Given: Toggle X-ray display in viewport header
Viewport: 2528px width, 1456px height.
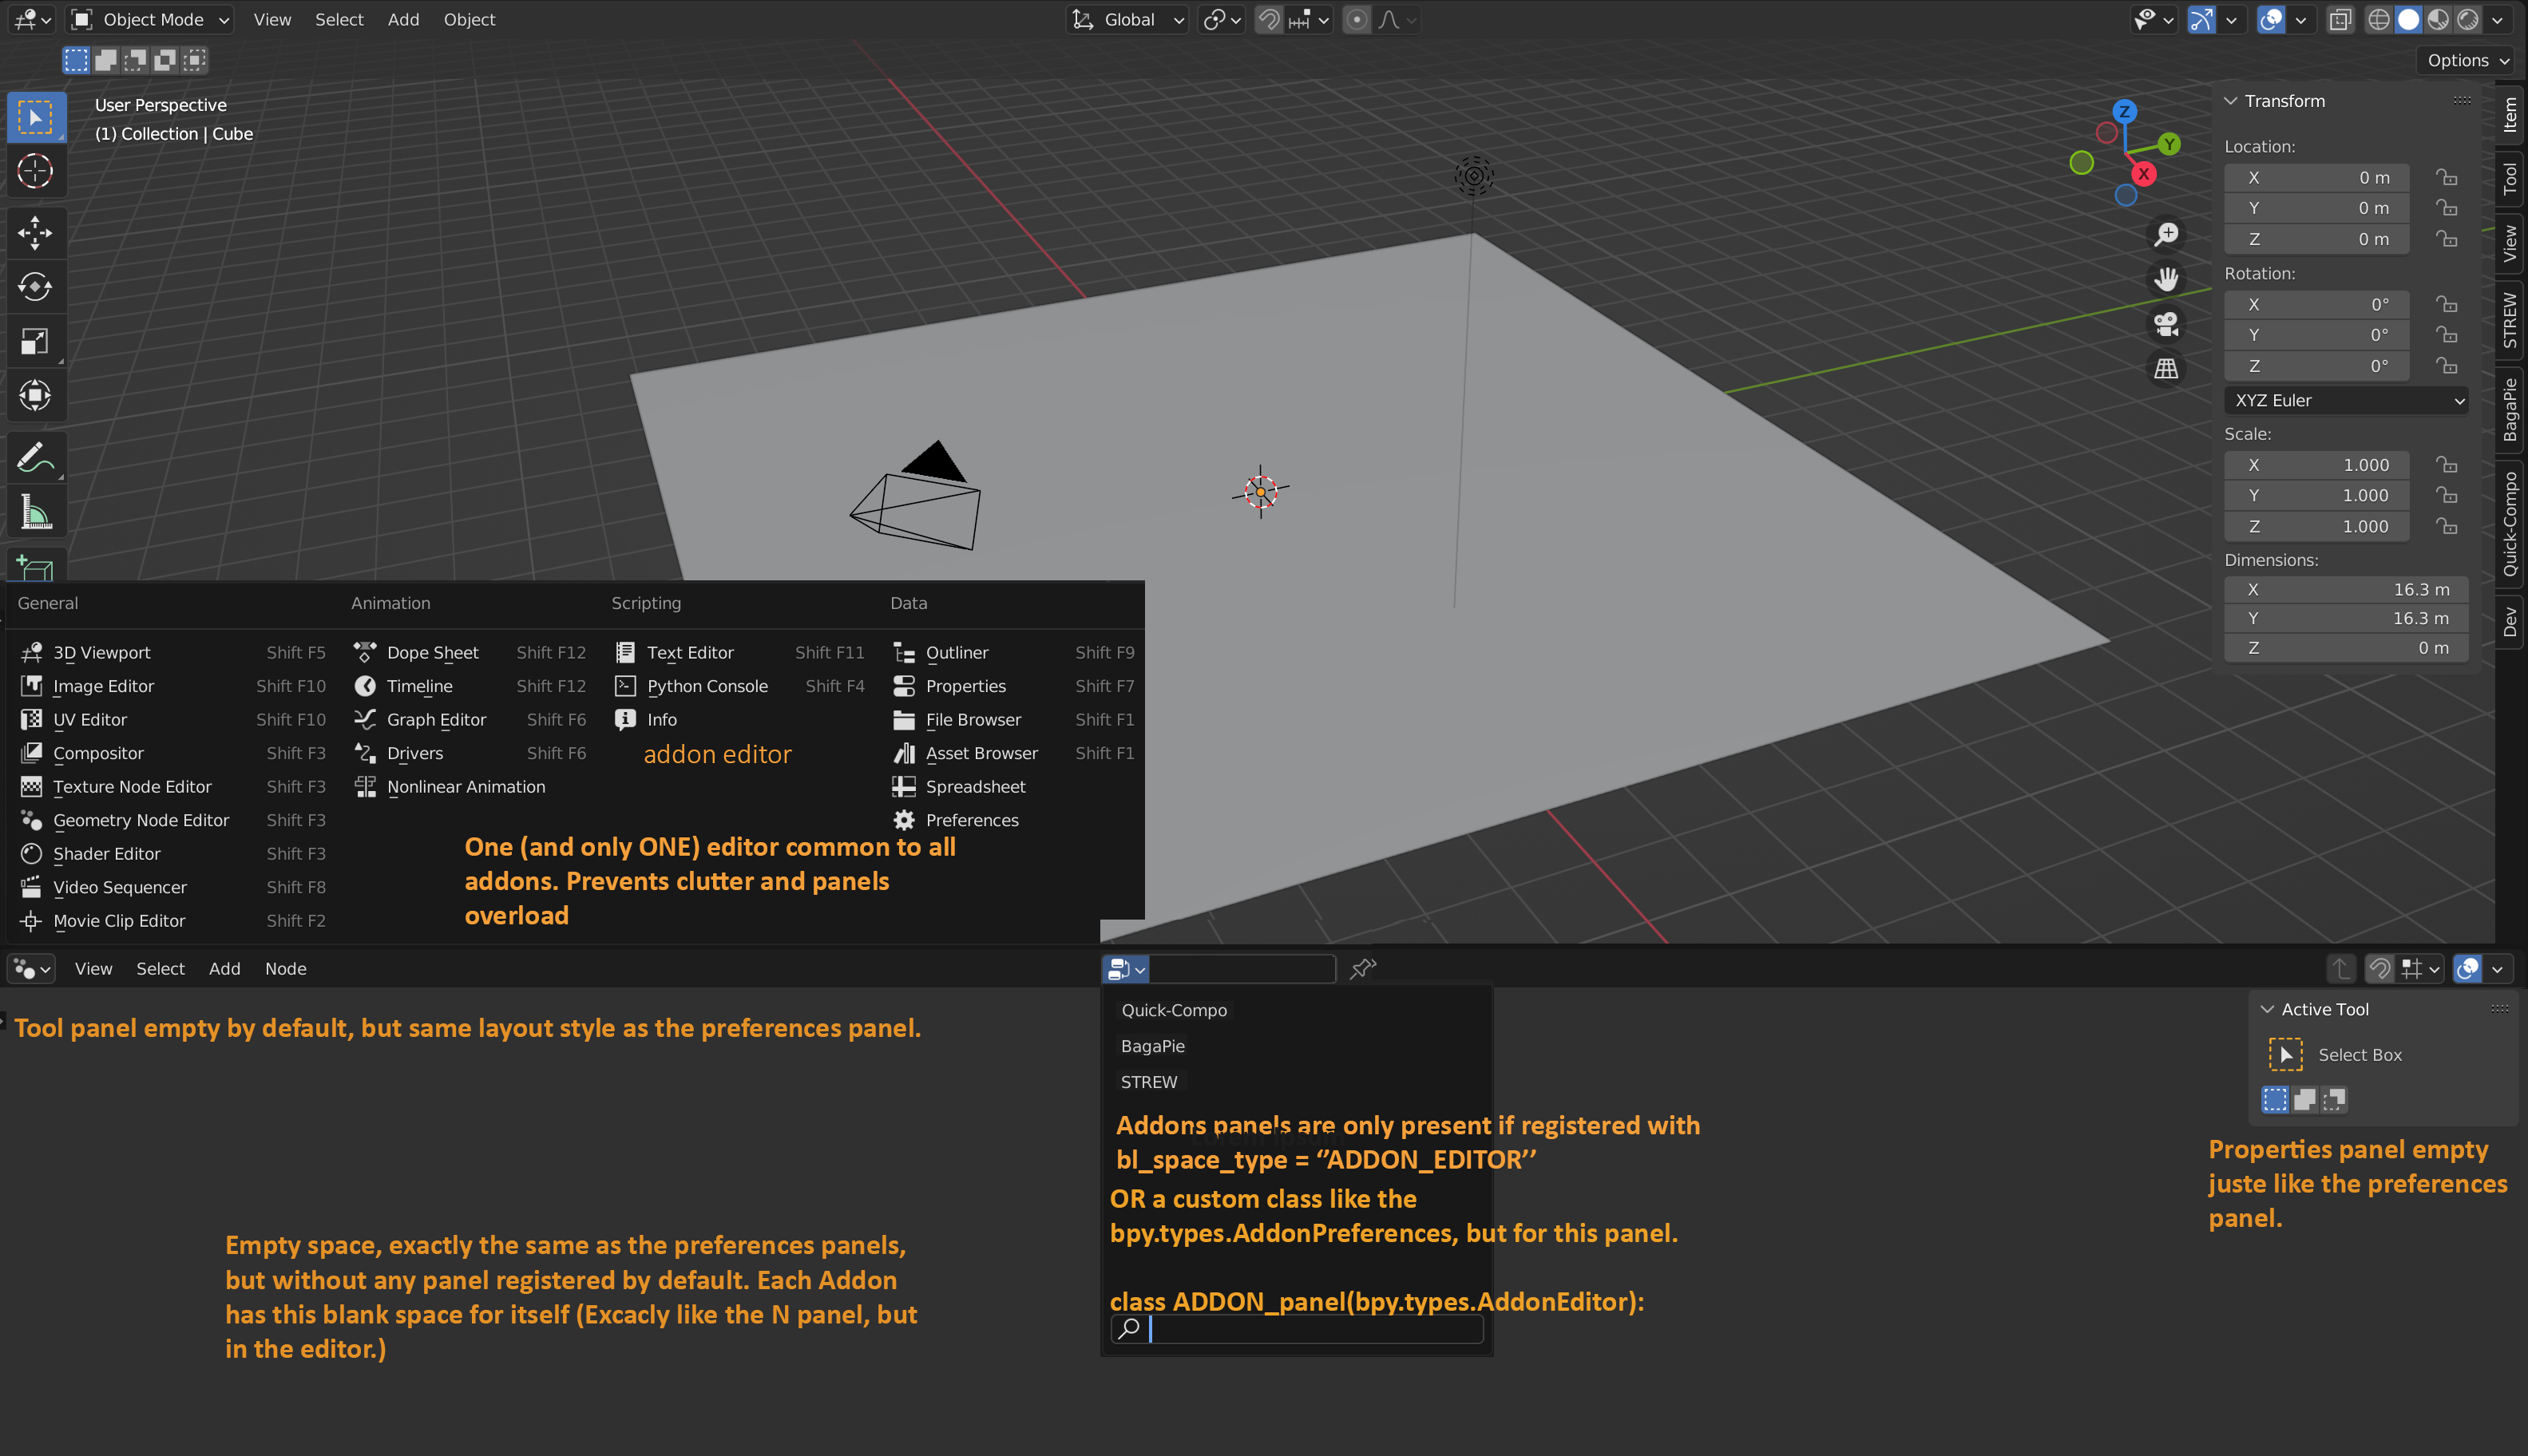Looking at the screenshot, I should (2340, 19).
